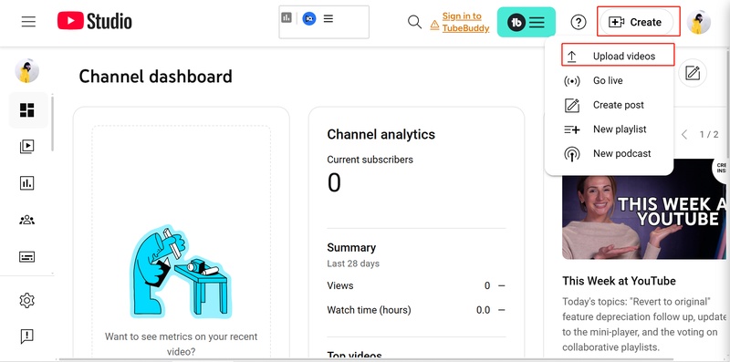The image size is (730, 362).
Task: Open Subtitles icon in sidebar
Action: (27, 257)
